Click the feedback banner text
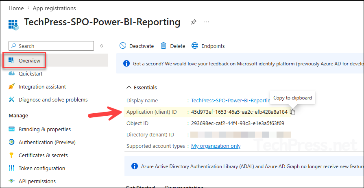This screenshot has height=188, width=364. point(248,63)
